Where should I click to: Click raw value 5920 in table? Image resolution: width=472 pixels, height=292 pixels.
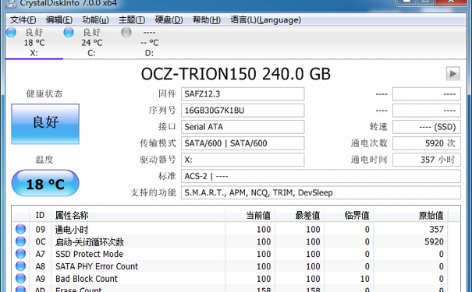point(434,242)
